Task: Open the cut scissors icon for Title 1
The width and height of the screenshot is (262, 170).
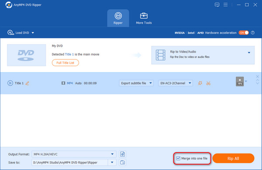Action: (208, 83)
